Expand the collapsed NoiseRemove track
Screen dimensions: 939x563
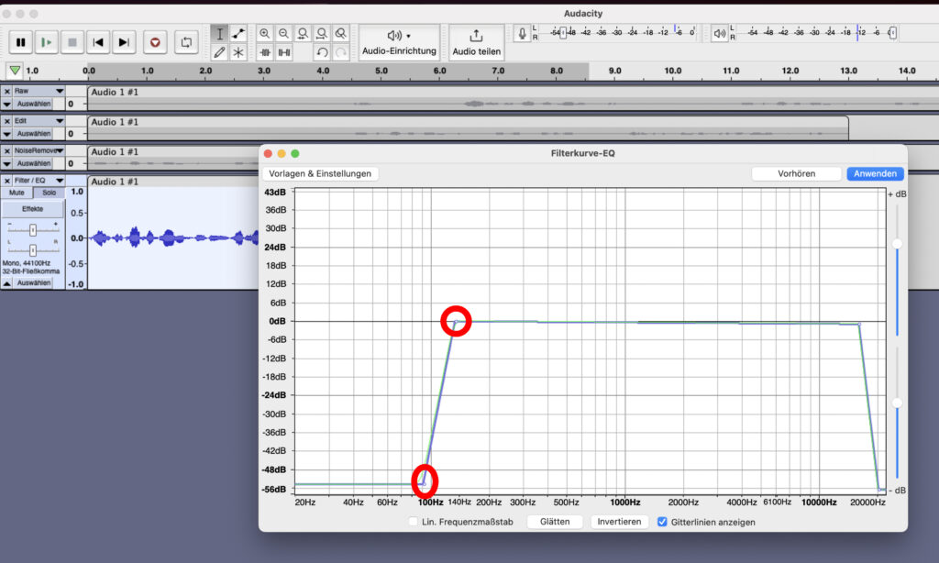pyautogui.click(x=6, y=163)
